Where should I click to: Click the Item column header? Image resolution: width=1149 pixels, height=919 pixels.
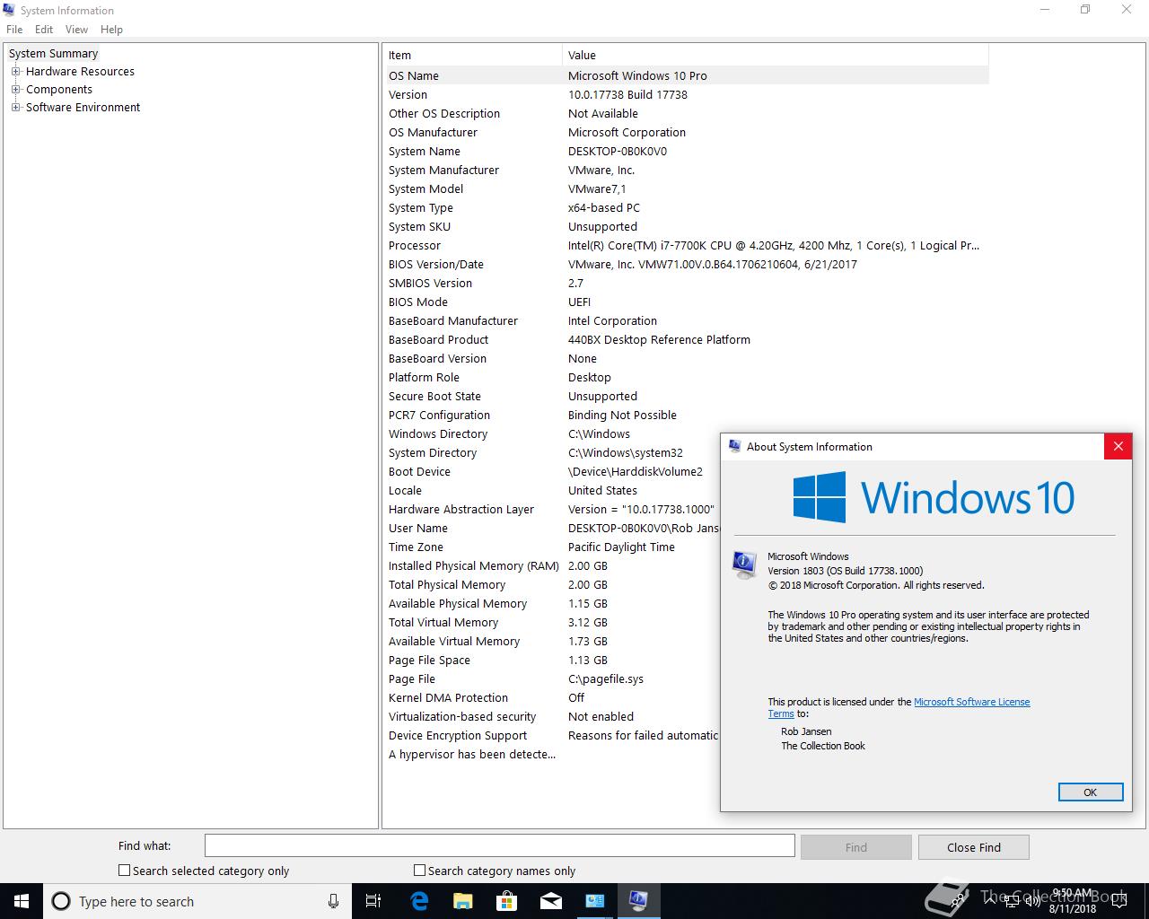(x=473, y=55)
